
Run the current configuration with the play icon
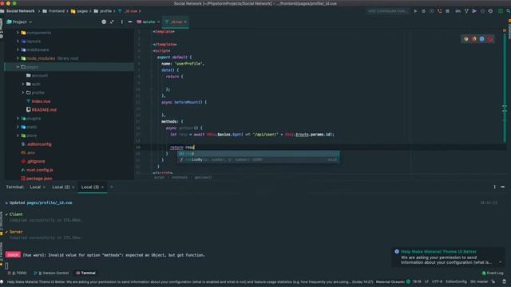pos(415,11)
